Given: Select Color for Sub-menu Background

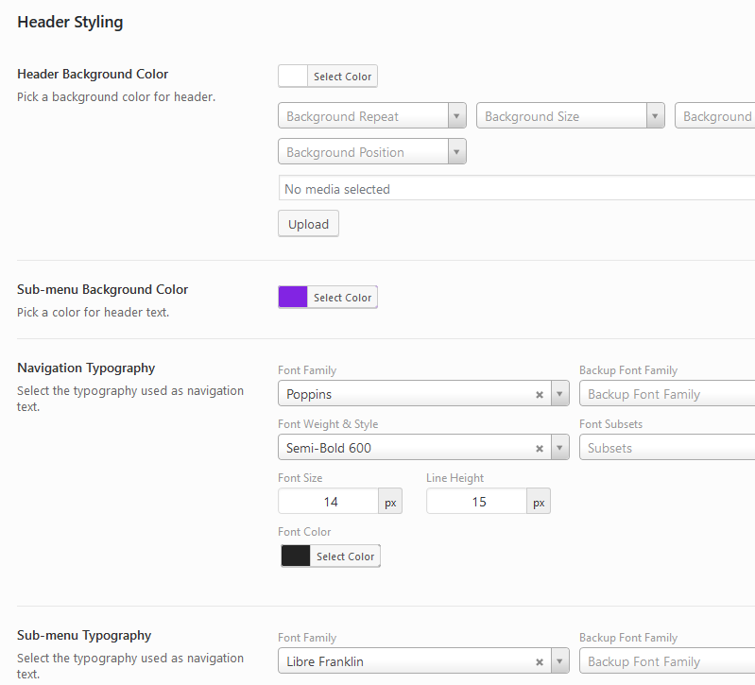Looking at the screenshot, I should [x=342, y=298].
